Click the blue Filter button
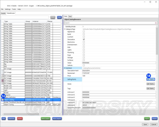 coord(59,17)
